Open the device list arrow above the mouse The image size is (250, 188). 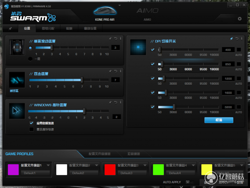pyautogui.click(x=120, y=5)
